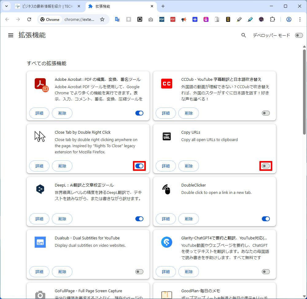Click the gray rounded-square extension icon in toolbar

[x=128, y=19]
